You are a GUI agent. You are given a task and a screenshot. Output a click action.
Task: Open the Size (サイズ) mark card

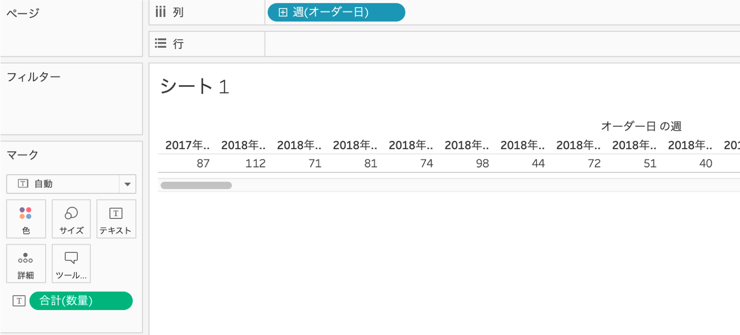(71, 219)
